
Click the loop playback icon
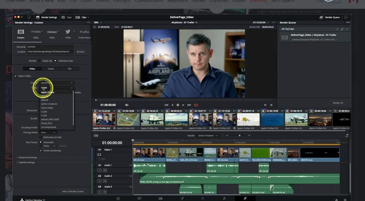(196, 105)
